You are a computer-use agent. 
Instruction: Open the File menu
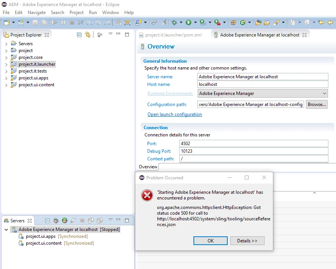click(x=6, y=13)
